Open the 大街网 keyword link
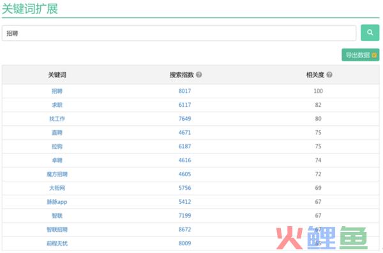This screenshot has width=383, height=253. pos(57,188)
